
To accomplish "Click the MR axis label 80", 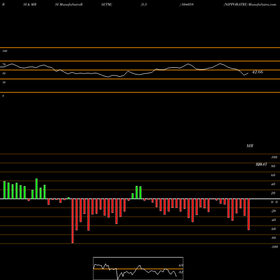I will pos(273,166).
